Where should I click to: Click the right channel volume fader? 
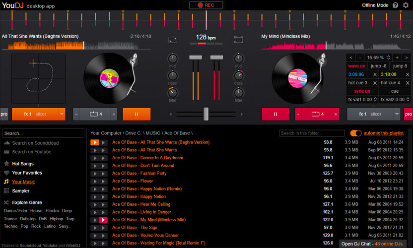(x=216, y=58)
